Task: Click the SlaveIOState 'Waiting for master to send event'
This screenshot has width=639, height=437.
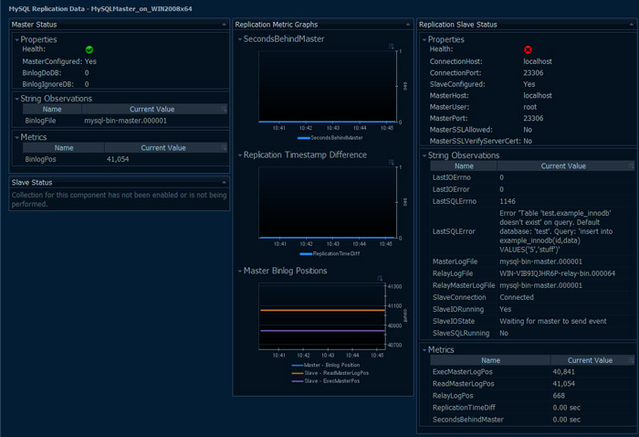Action: [x=552, y=321]
